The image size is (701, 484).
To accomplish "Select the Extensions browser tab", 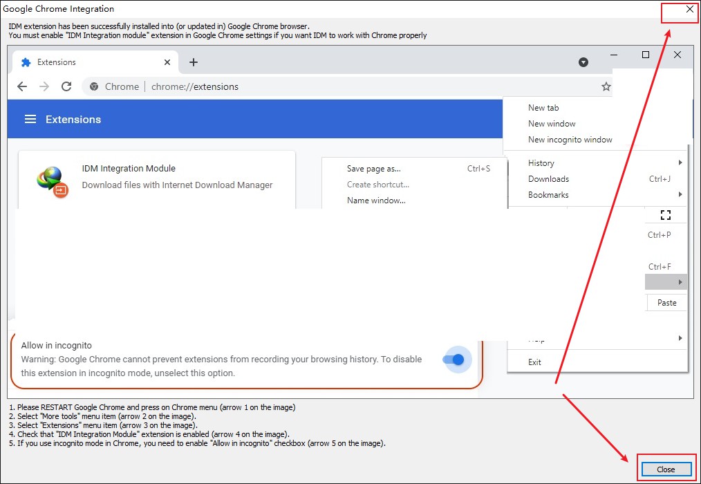I will tap(95, 62).
